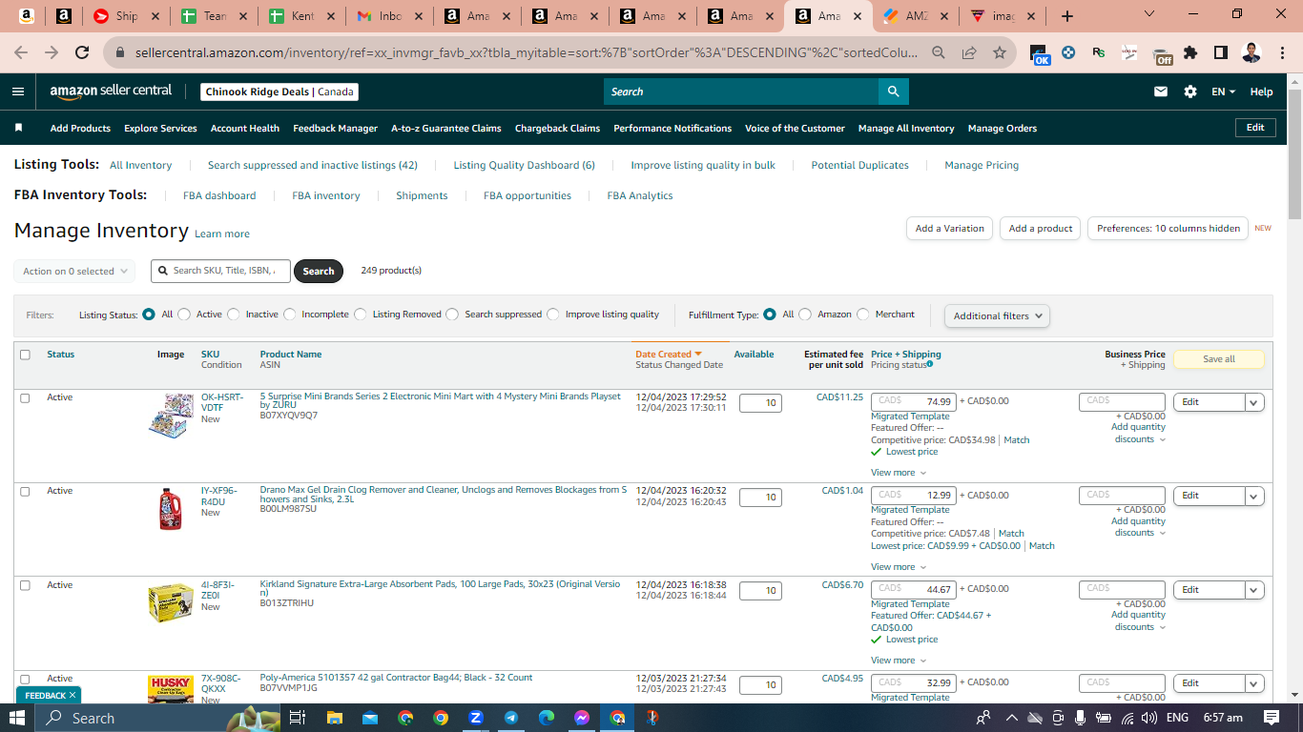This screenshot has width=1303, height=732.
Task: Open File Explorer from the taskbar
Action: point(334,718)
